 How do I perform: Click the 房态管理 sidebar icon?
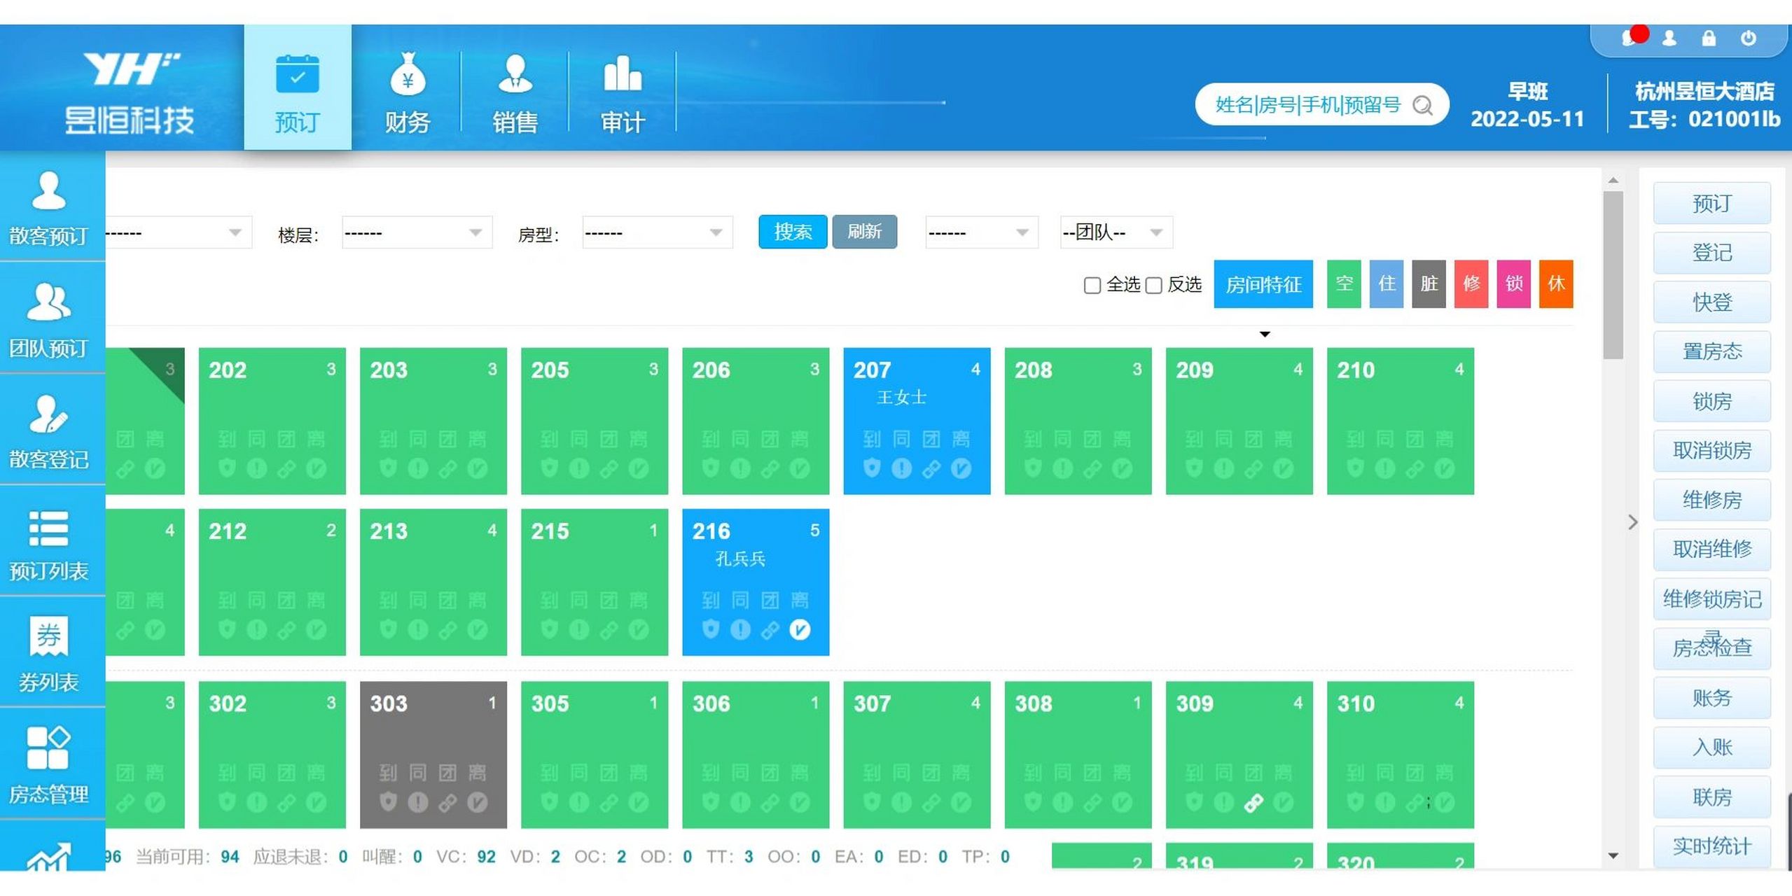click(x=49, y=764)
